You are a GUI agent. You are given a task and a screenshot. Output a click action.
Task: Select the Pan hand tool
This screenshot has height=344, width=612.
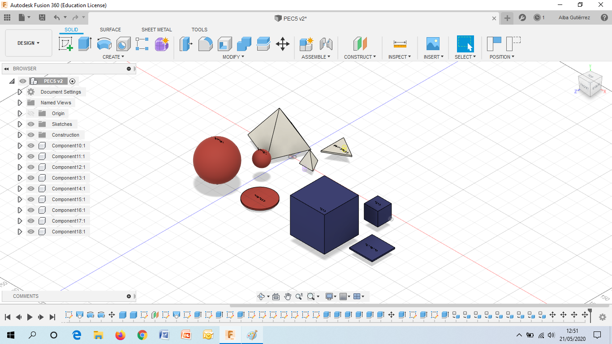288,296
